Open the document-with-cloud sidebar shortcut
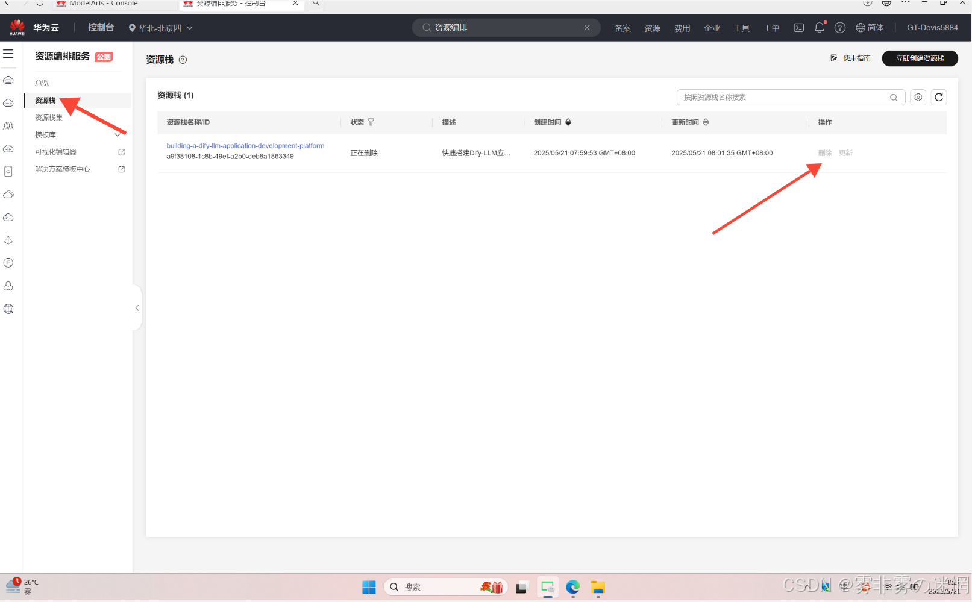Image resolution: width=972 pixels, height=602 pixels. click(8, 171)
